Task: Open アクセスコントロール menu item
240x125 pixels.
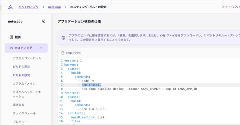Action: 27,58
